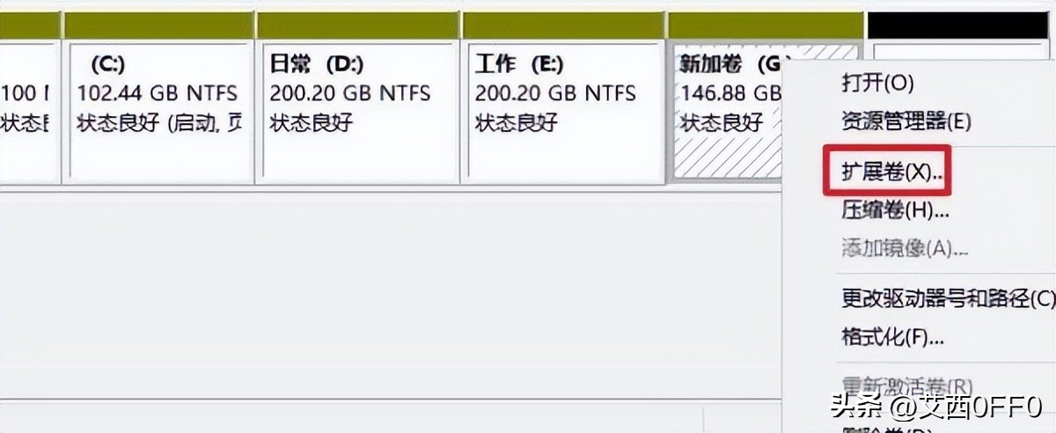This screenshot has width=1056, height=433.
Task: Click the olive header above the 100 MB partition
Action: (x=28, y=26)
